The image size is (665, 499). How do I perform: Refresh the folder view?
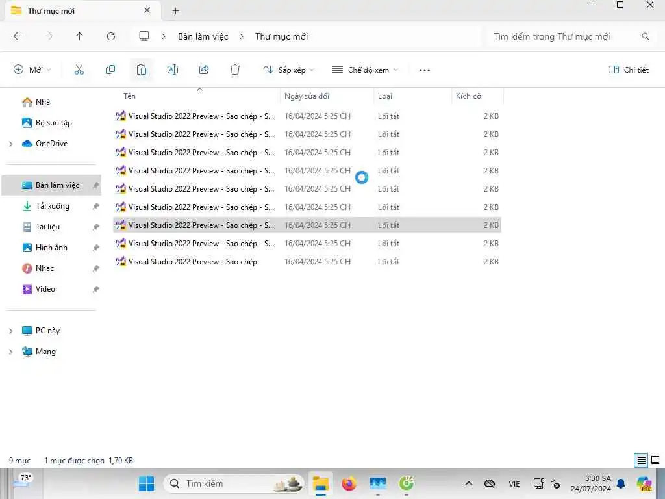coord(111,36)
